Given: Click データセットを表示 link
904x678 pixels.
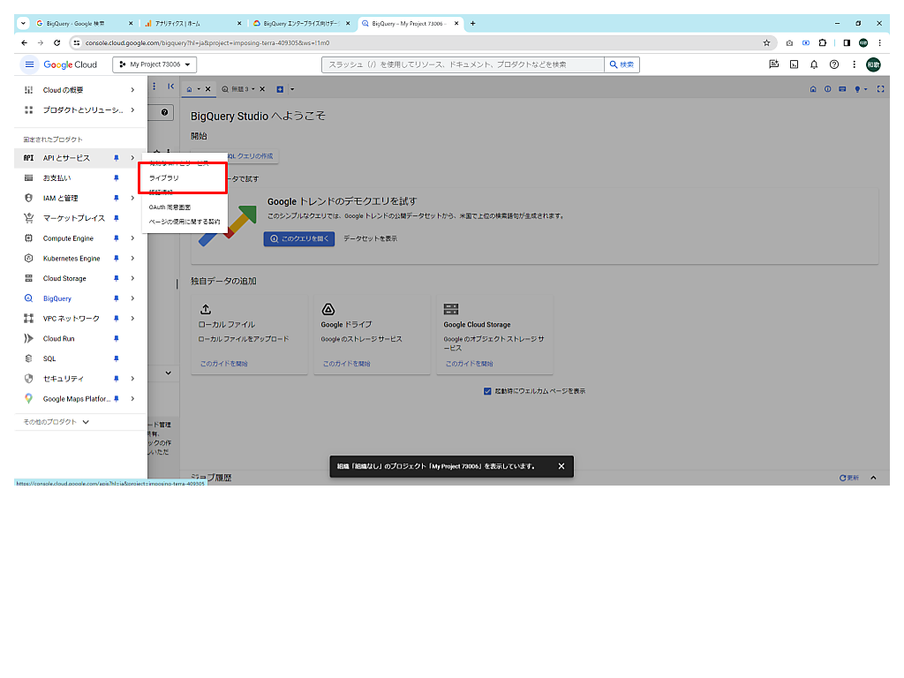Looking at the screenshot, I should pyautogui.click(x=370, y=238).
